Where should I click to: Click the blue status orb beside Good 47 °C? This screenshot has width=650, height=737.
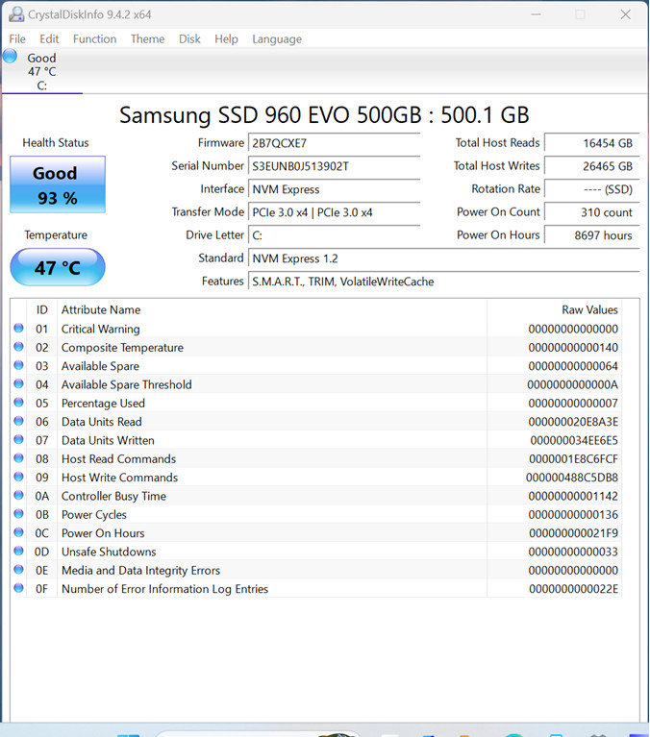10,57
